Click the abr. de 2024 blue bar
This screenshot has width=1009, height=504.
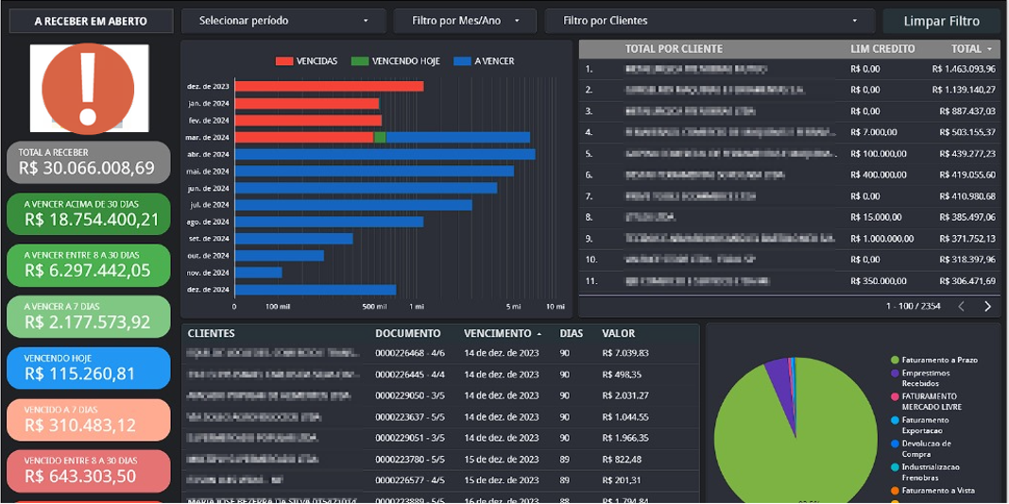[385, 154]
